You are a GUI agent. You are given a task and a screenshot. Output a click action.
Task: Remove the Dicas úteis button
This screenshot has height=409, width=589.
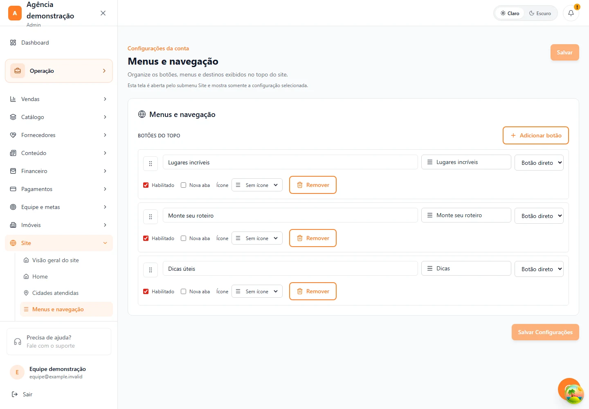pos(312,291)
